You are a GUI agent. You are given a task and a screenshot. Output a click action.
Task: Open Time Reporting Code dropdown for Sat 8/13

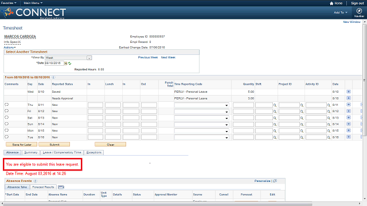(227, 118)
